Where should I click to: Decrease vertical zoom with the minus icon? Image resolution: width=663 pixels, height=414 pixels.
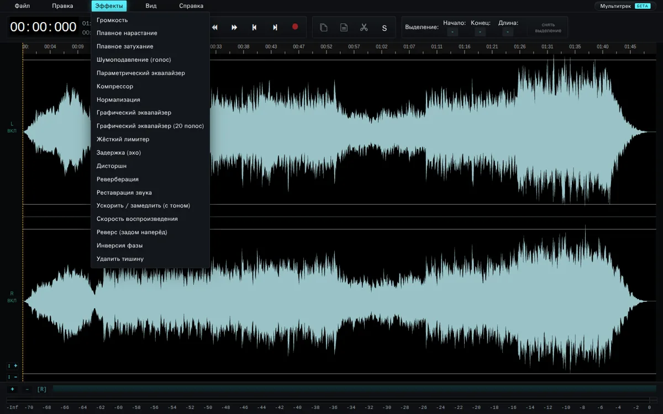click(12, 377)
